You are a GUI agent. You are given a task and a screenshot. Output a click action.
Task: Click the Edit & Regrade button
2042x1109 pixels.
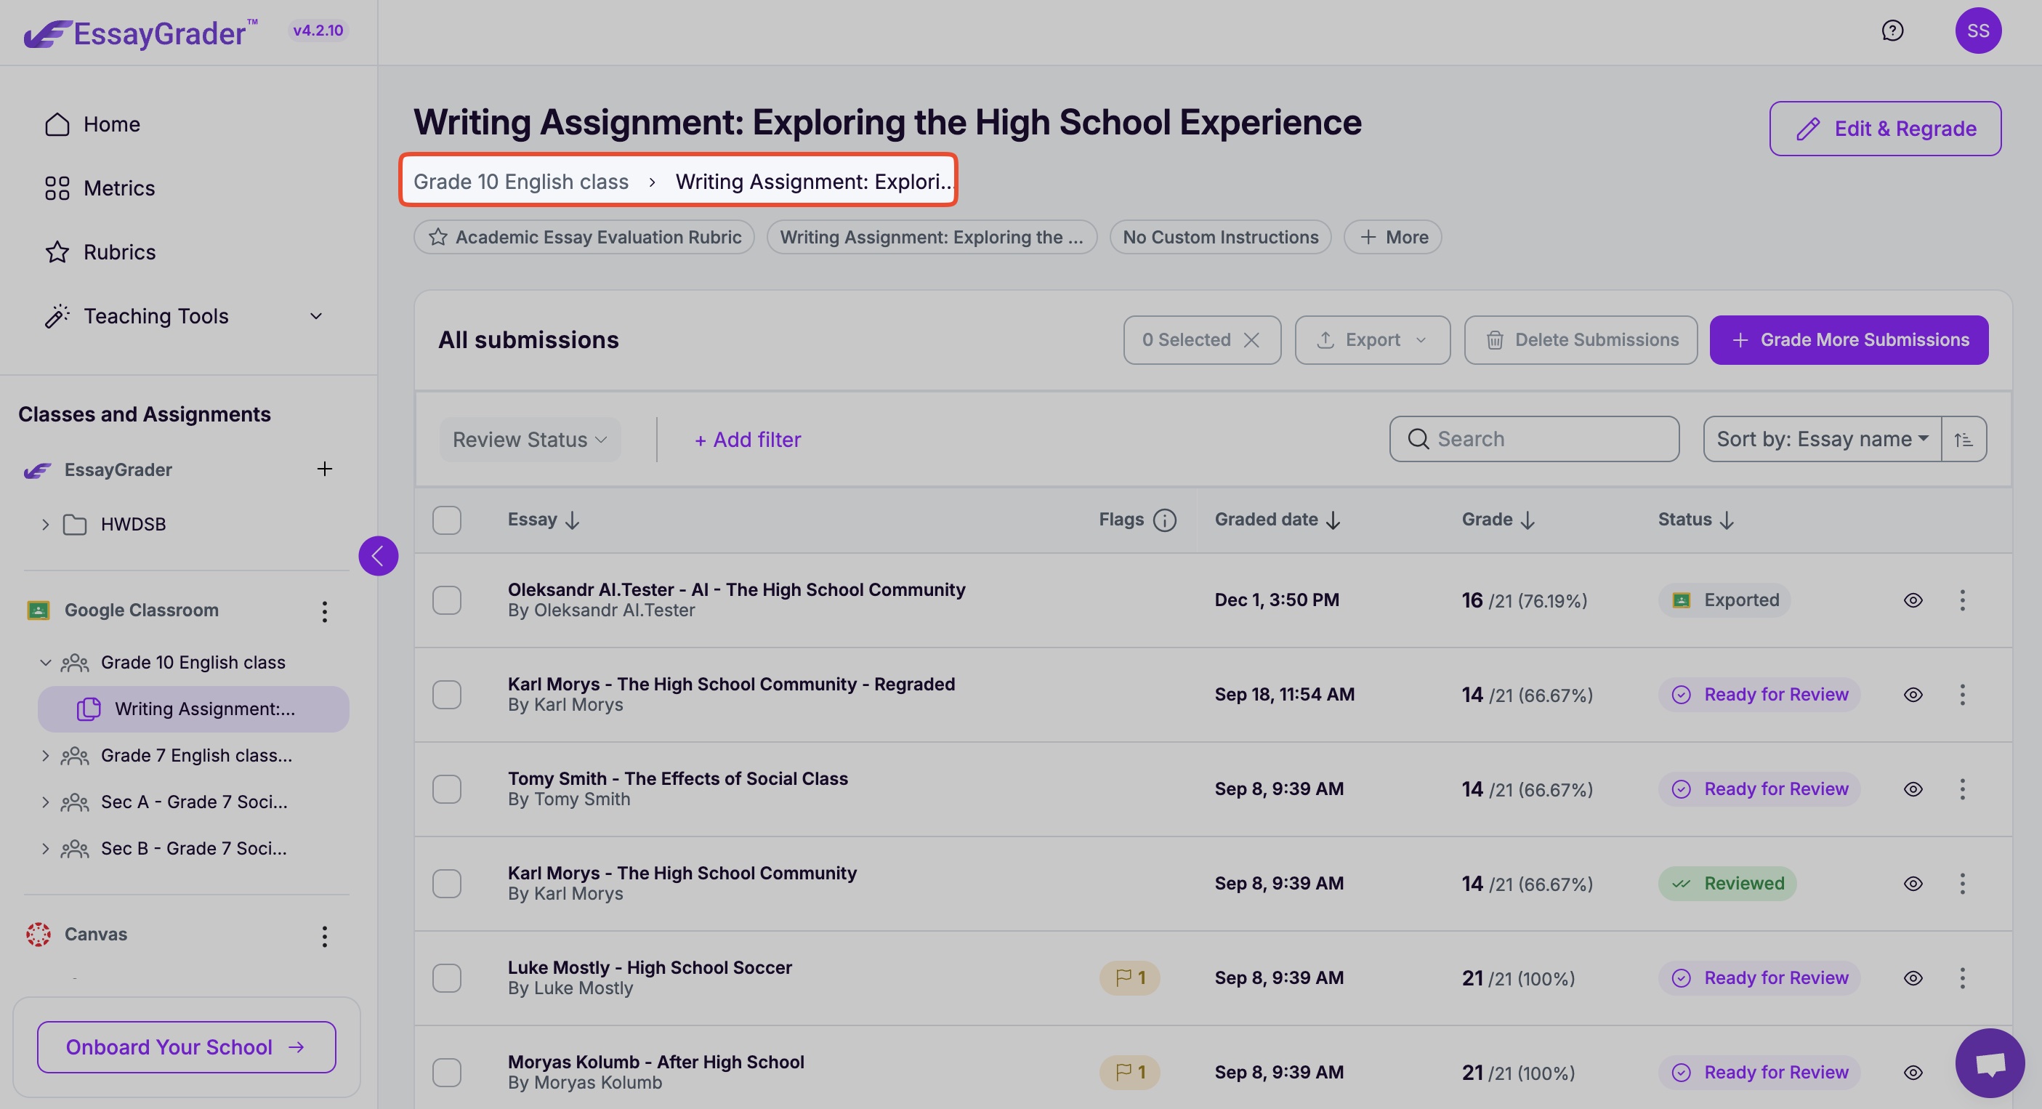coord(1884,129)
